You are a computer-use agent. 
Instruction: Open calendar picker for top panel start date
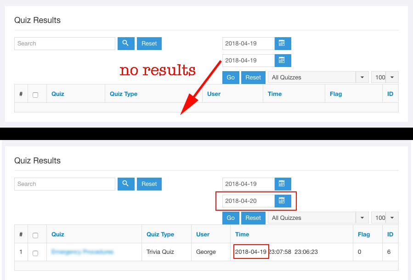(x=283, y=44)
